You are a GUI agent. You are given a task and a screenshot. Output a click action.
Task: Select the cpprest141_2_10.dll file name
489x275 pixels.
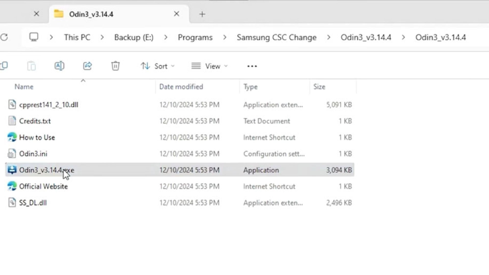[x=49, y=105]
